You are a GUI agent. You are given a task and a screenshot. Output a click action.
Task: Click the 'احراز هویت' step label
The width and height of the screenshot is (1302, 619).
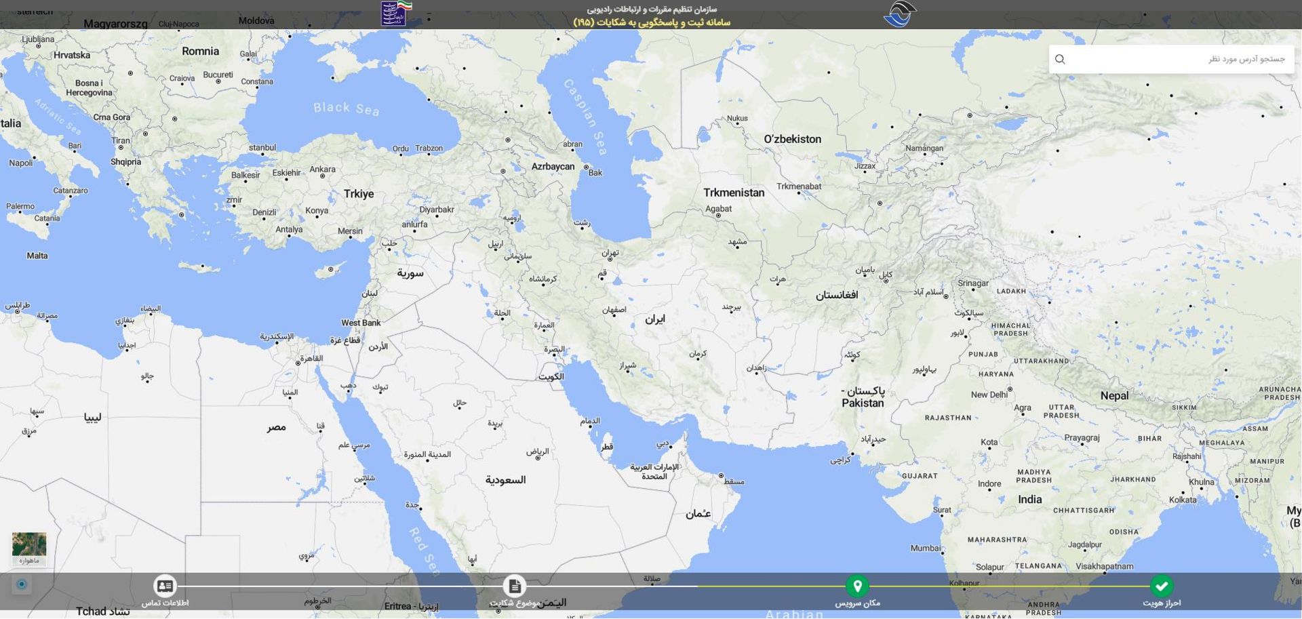pos(1162,603)
